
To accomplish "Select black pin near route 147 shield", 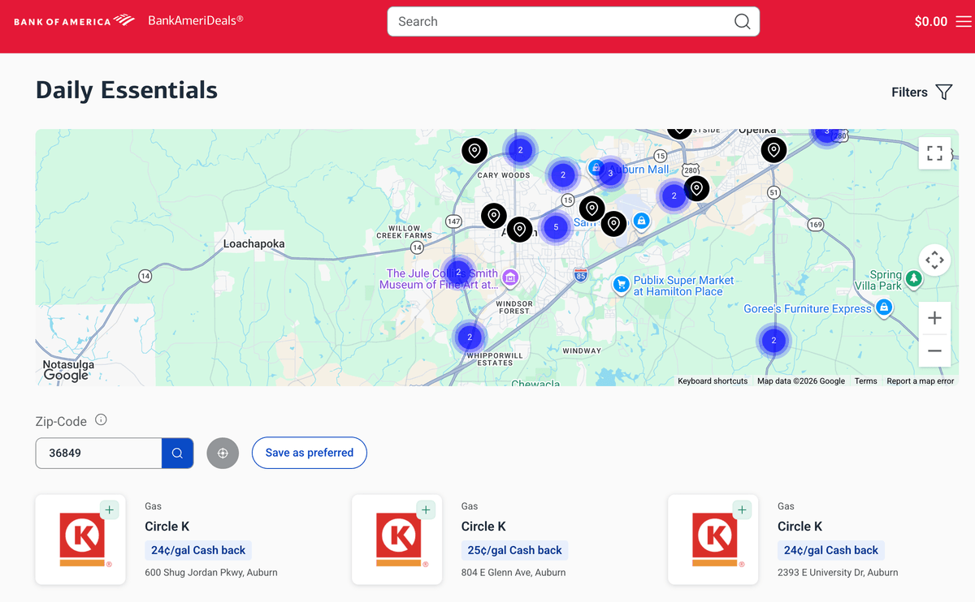I will coord(494,216).
